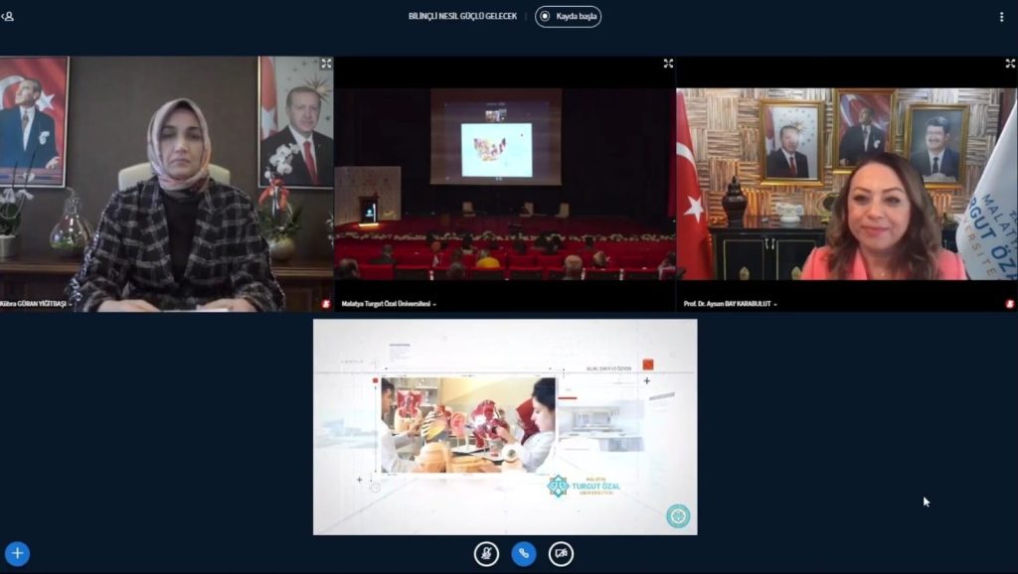Click the teal circular icon on presentation
Viewport: 1018px width, 574px height.
coord(678,516)
